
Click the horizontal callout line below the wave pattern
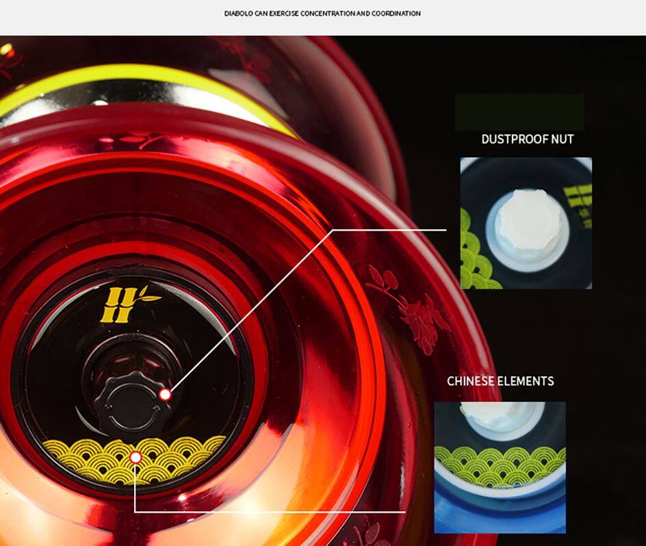pos(274,511)
